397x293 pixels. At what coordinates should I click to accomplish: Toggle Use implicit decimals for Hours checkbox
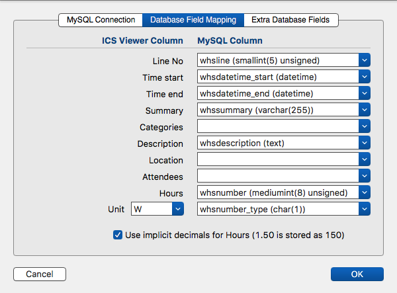(118, 235)
